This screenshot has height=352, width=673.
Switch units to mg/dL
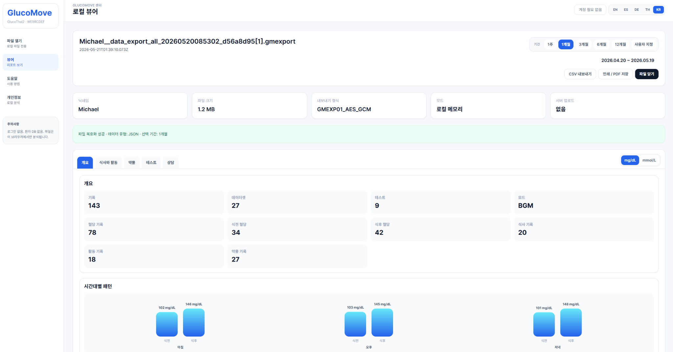click(x=630, y=160)
